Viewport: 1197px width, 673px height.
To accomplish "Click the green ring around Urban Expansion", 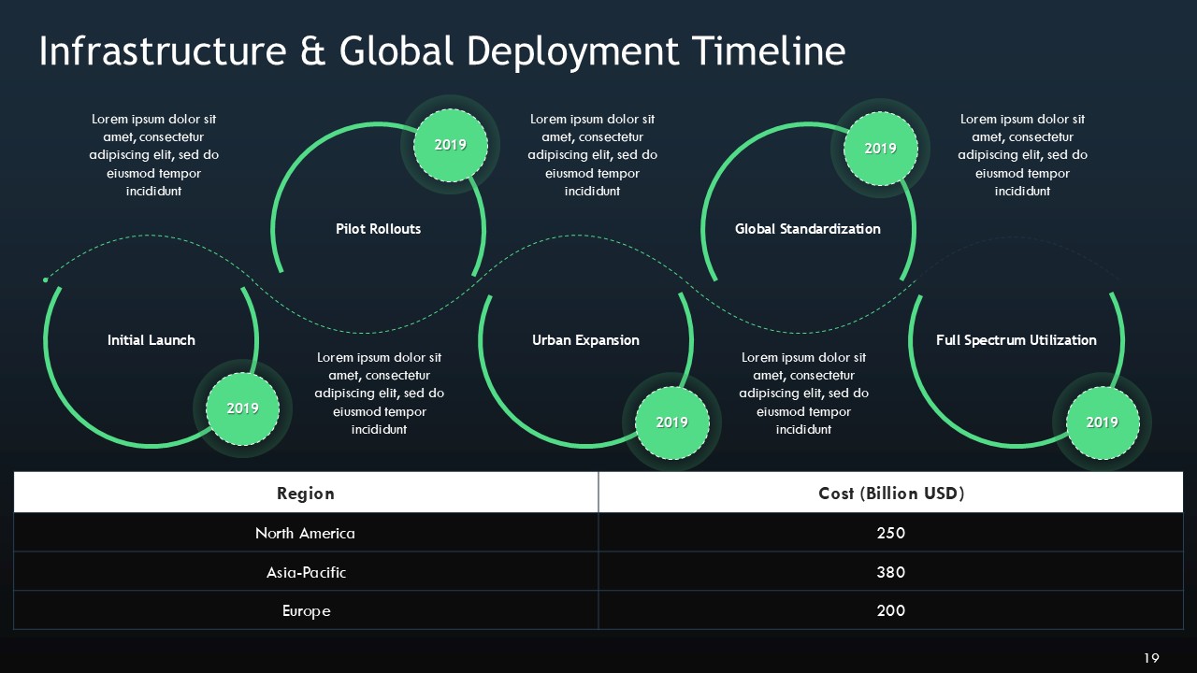I will click(x=481, y=340).
